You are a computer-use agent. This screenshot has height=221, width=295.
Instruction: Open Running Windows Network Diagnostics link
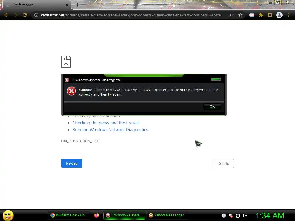[x=110, y=130]
